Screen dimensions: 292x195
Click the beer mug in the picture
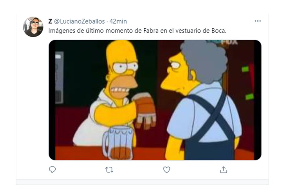tap(118, 143)
